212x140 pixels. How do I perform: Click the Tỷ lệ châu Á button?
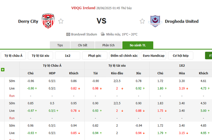click(13, 56)
